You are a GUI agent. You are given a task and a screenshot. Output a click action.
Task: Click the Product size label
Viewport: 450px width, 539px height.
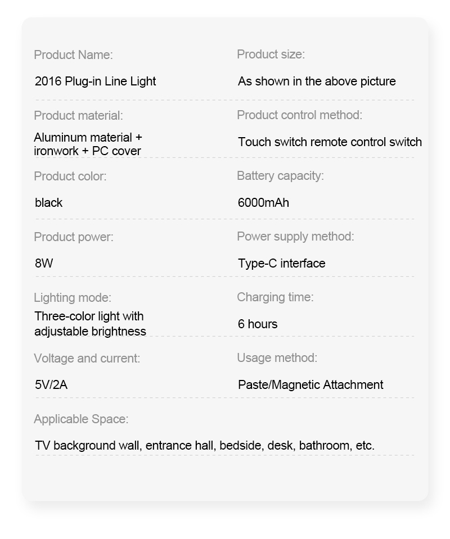tap(271, 55)
